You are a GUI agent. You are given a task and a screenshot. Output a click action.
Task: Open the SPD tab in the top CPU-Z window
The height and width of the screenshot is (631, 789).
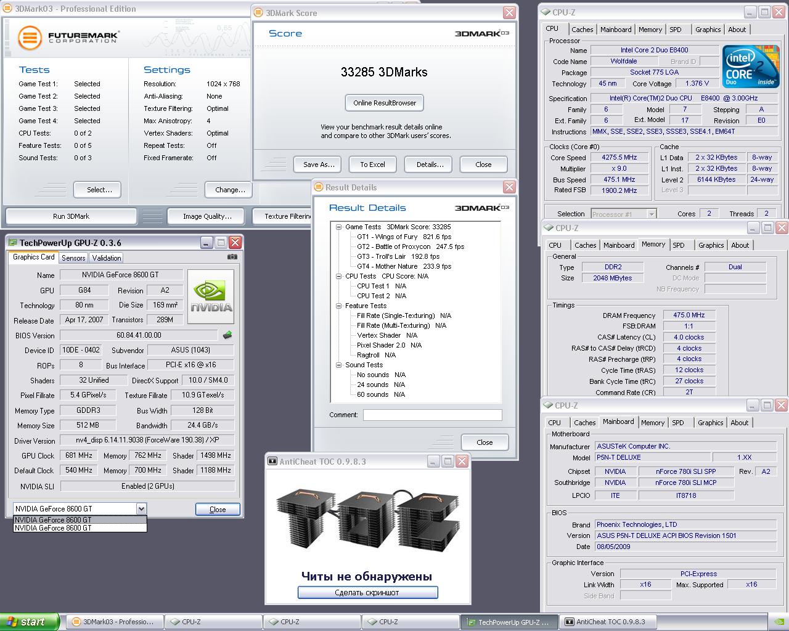click(676, 30)
